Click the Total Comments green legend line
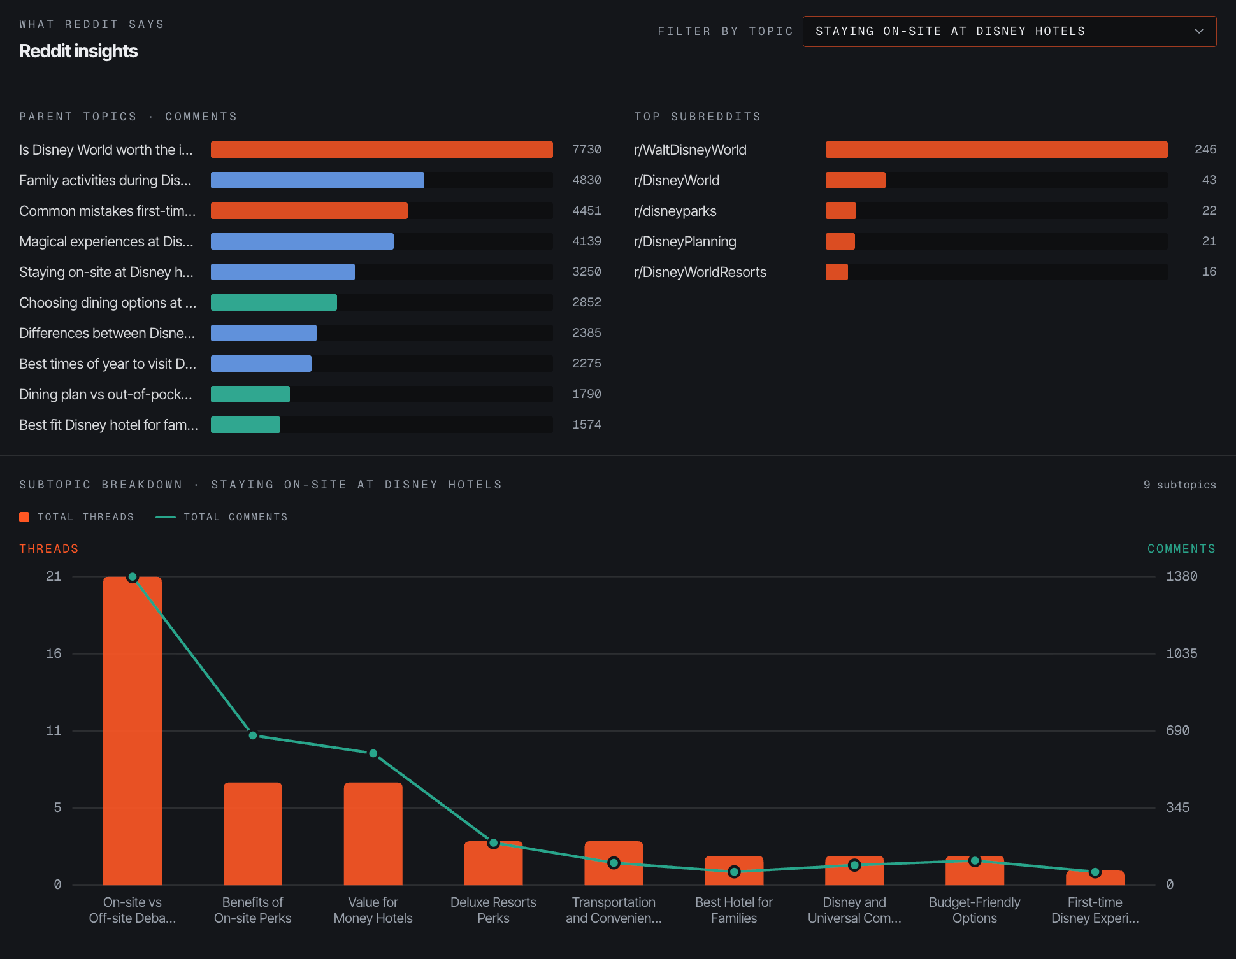The width and height of the screenshot is (1236, 959). click(x=166, y=517)
